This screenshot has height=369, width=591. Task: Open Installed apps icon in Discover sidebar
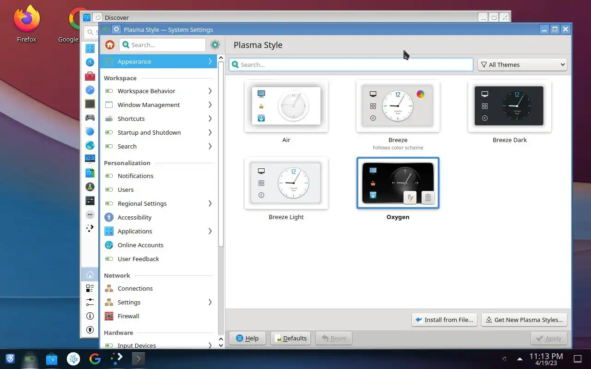tap(90, 288)
